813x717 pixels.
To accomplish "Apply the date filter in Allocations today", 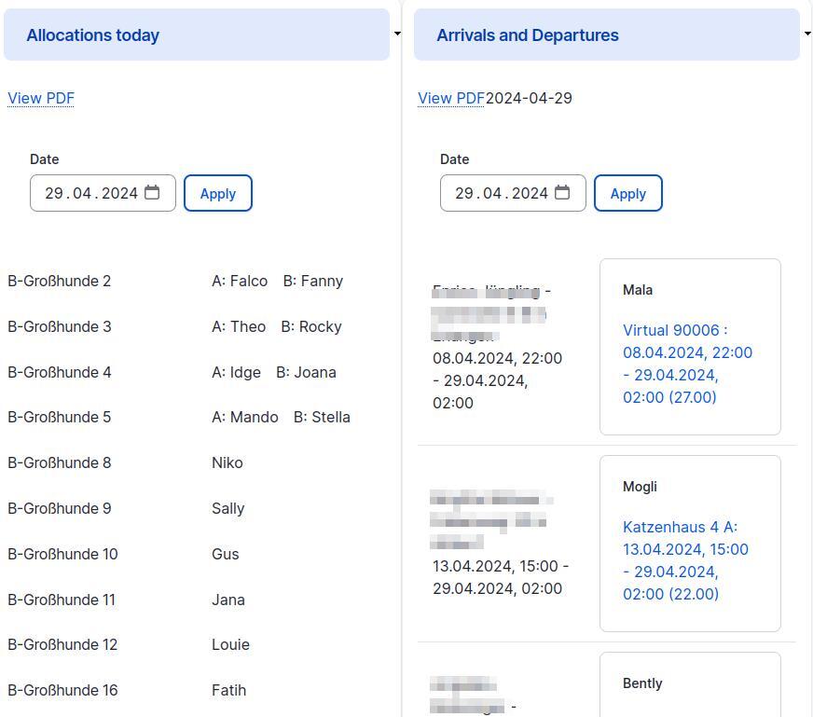I will click(x=217, y=193).
